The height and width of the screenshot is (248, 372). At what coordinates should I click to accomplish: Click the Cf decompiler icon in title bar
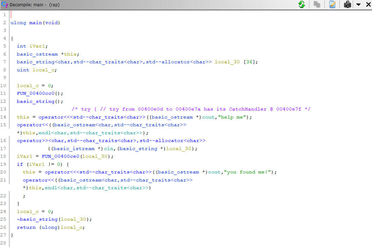coord(5,5)
